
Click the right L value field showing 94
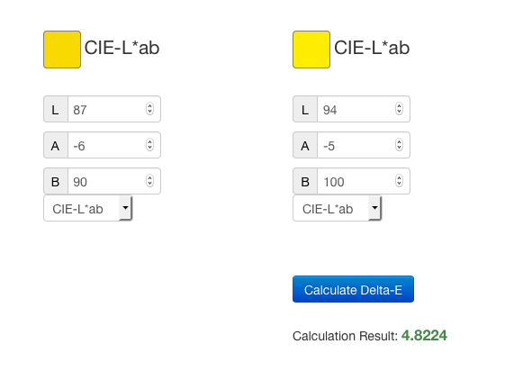click(x=364, y=109)
